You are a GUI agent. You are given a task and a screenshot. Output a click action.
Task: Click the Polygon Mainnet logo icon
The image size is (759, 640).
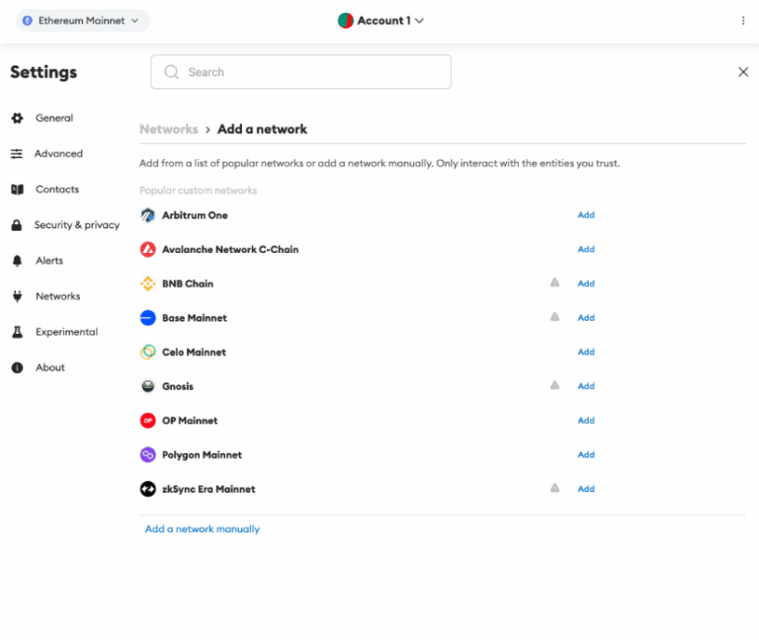(x=147, y=455)
